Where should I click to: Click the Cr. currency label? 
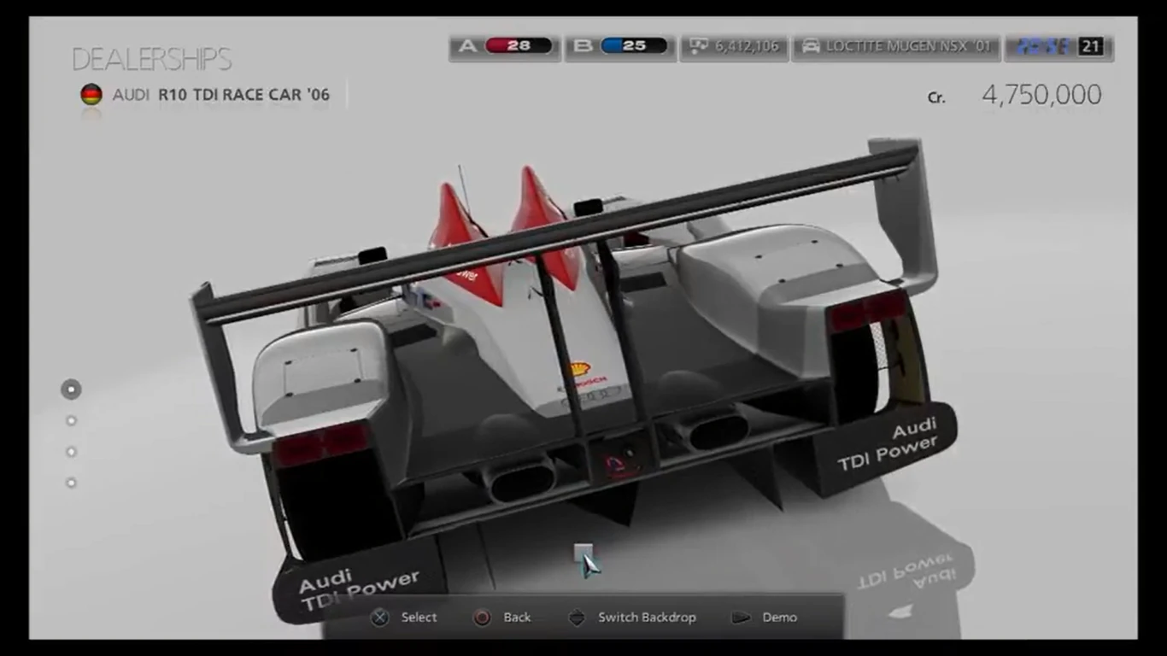(936, 98)
